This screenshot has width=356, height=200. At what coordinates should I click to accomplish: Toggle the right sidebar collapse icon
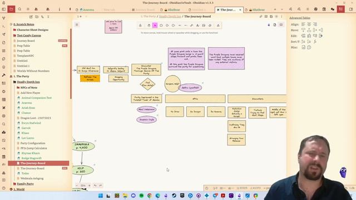(351, 9)
